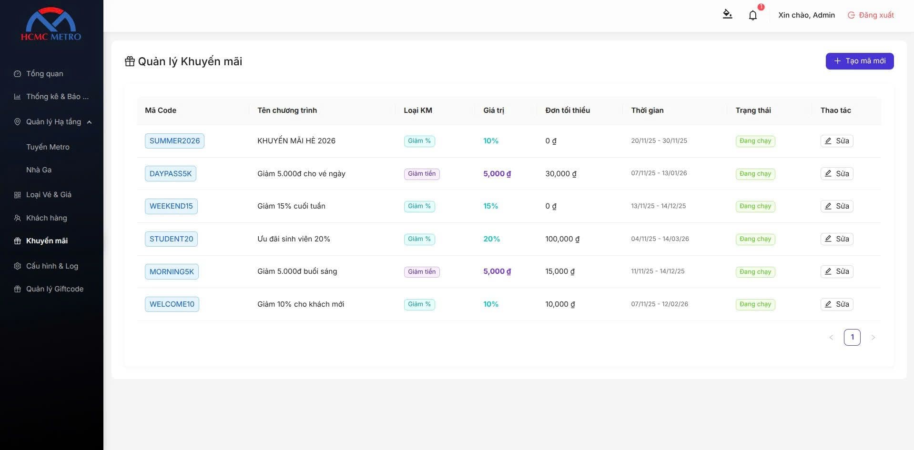Click the next page arrow

click(x=873, y=338)
